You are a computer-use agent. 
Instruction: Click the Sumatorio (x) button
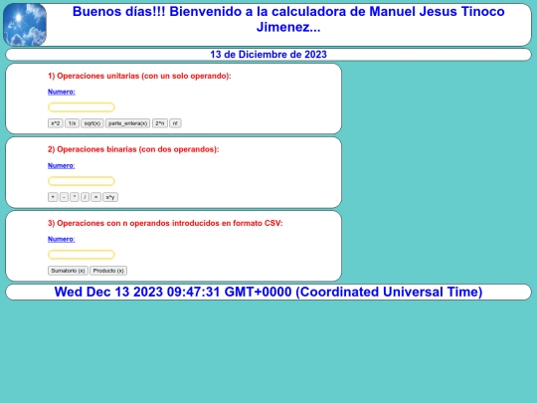pyautogui.click(x=68, y=271)
